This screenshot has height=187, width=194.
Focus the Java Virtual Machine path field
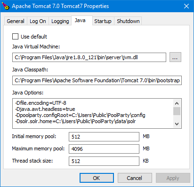pyautogui.click(x=89, y=57)
